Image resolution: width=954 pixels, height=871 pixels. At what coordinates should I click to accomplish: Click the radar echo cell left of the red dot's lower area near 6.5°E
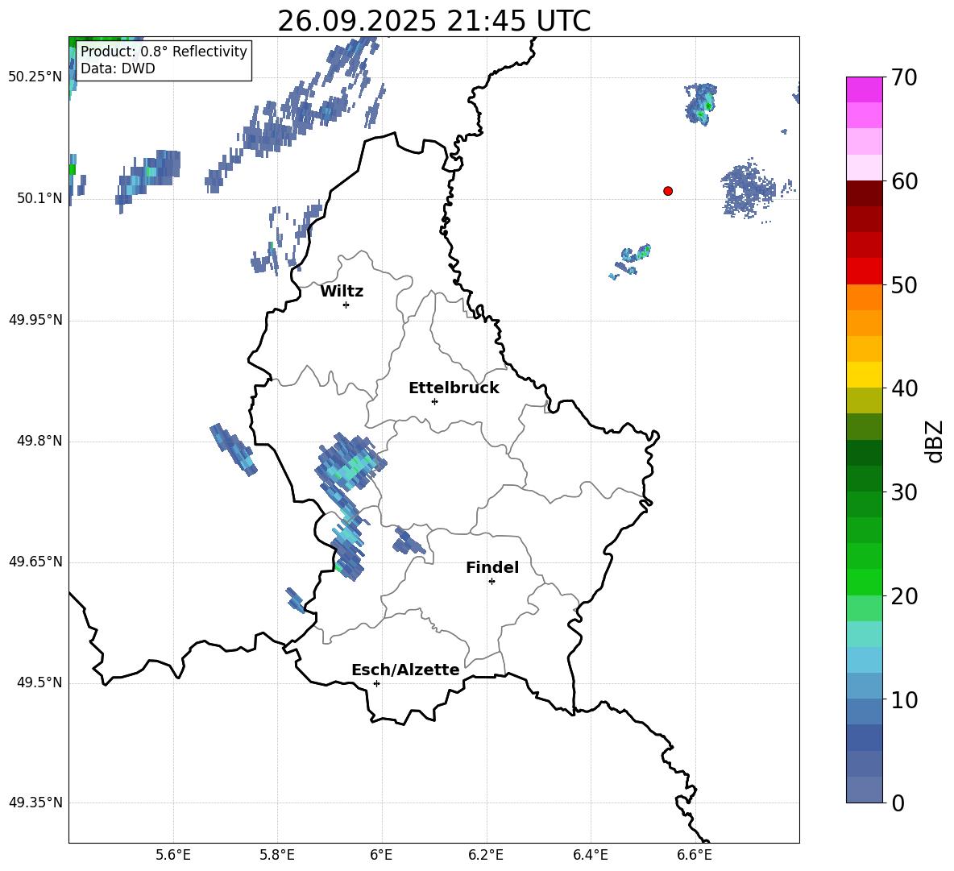[x=631, y=260]
